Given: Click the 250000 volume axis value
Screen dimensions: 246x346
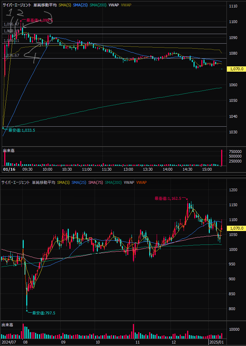Looking at the screenshot, I should [235, 161].
